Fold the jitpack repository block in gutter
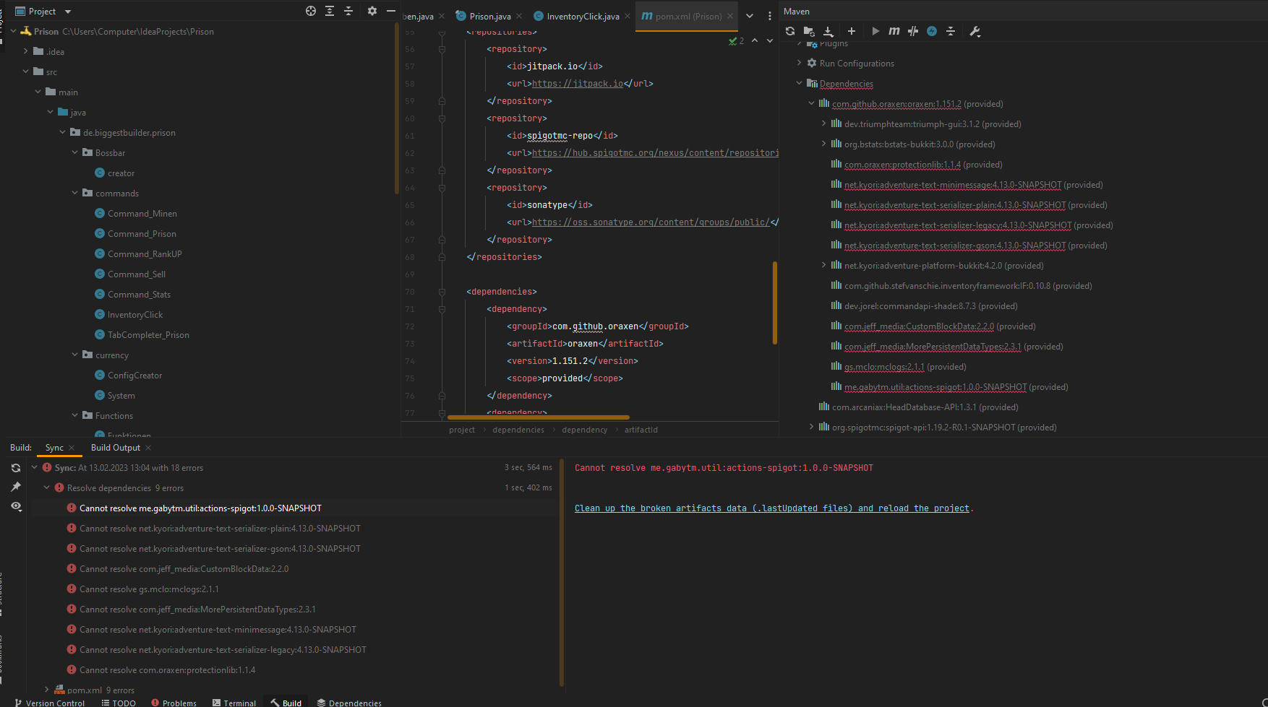 442,49
